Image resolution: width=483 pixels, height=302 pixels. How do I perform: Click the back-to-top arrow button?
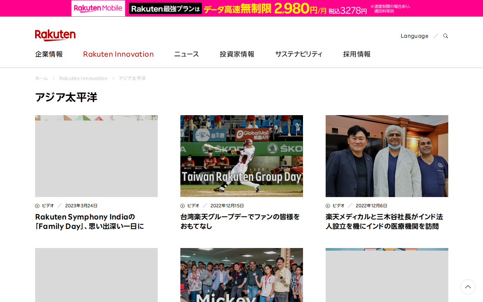click(468, 287)
